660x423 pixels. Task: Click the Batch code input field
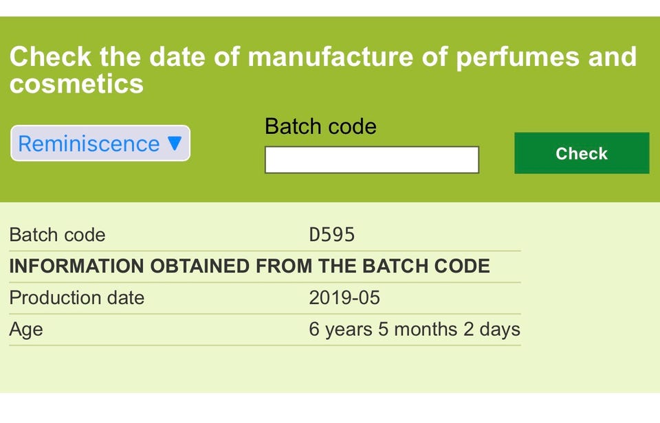[371, 160]
